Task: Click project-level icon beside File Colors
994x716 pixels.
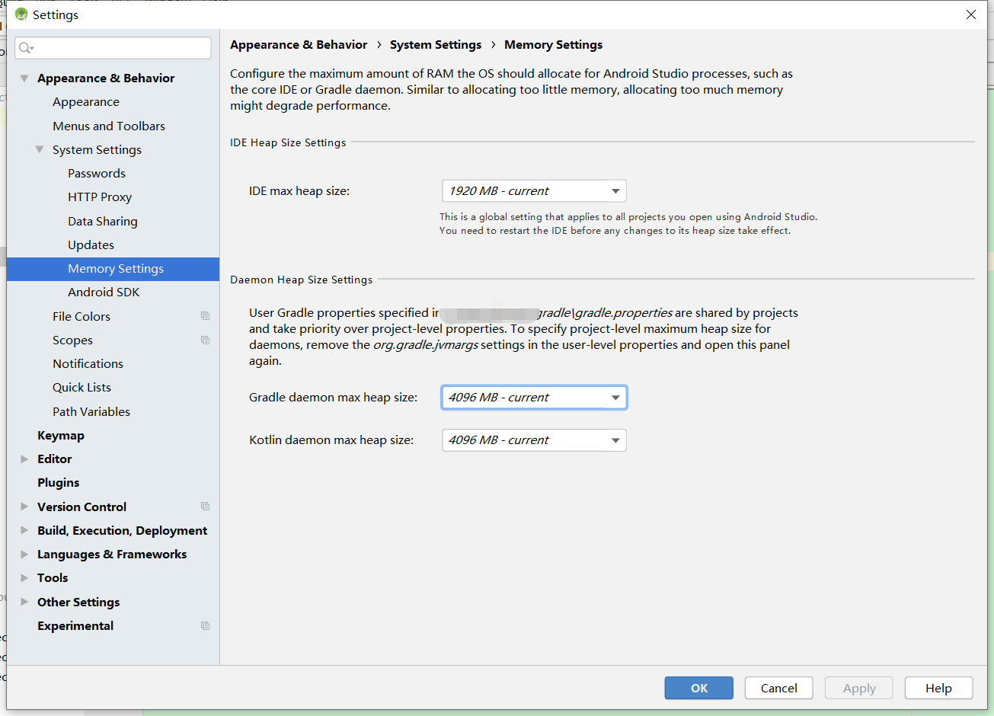Action: pos(205,316)
